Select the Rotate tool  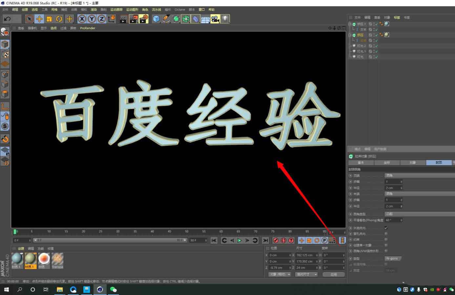[x=59, y=19]
